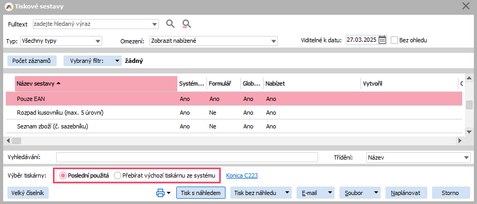Click the Ne Formulář cell in Rozpad kusovníku row
The height and width of the screenshot is (204, 477).
click(213, 113)
